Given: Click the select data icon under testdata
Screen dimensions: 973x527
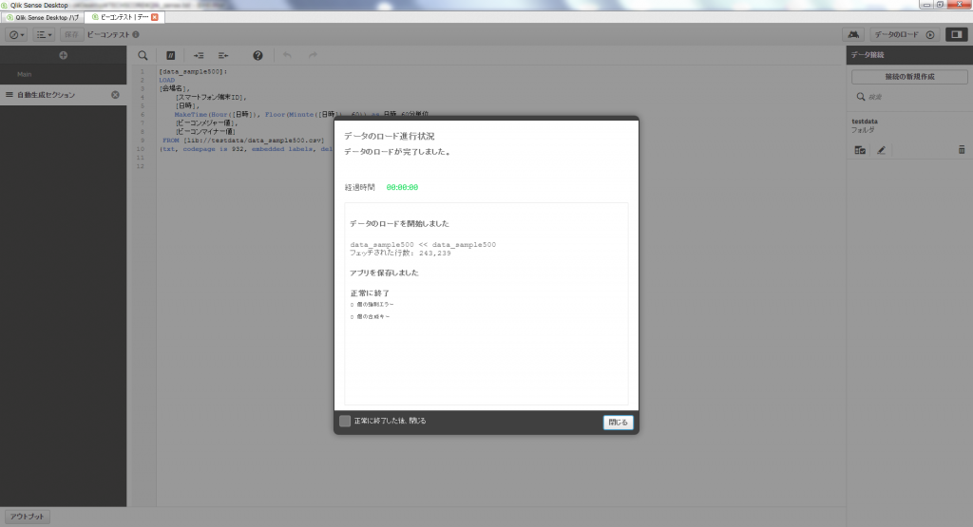Looking at the screenshot, I should coord(860,150).
